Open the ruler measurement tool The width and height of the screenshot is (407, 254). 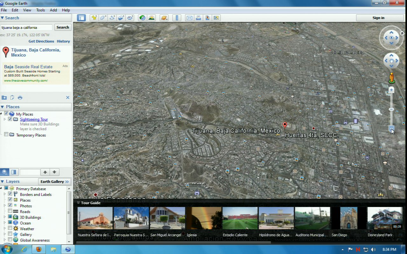click(177, 18)
